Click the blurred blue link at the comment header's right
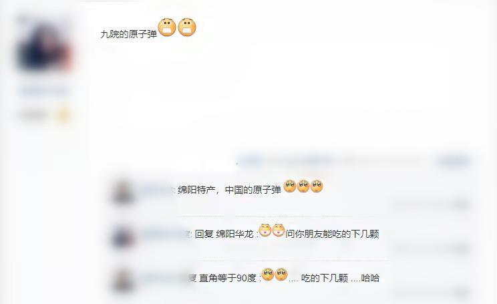 [454, 161]
